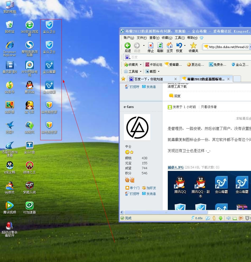Viewport: 251px width, 262px height.
Task: Expand the 截图 screenshot dropdown
Action: [159, 72]
